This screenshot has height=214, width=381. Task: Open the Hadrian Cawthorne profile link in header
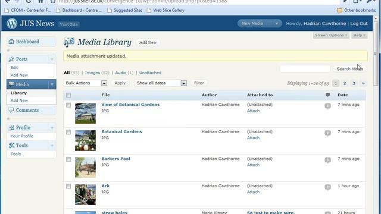[x=324, y=24]
